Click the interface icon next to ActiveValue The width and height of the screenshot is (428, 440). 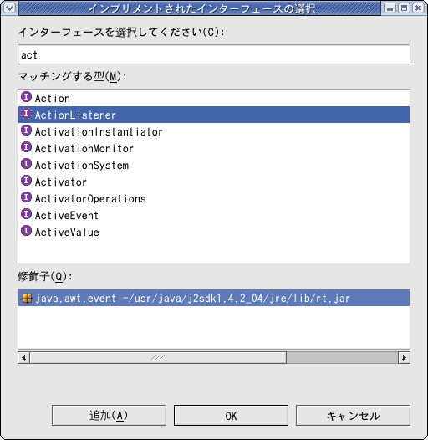27,231
